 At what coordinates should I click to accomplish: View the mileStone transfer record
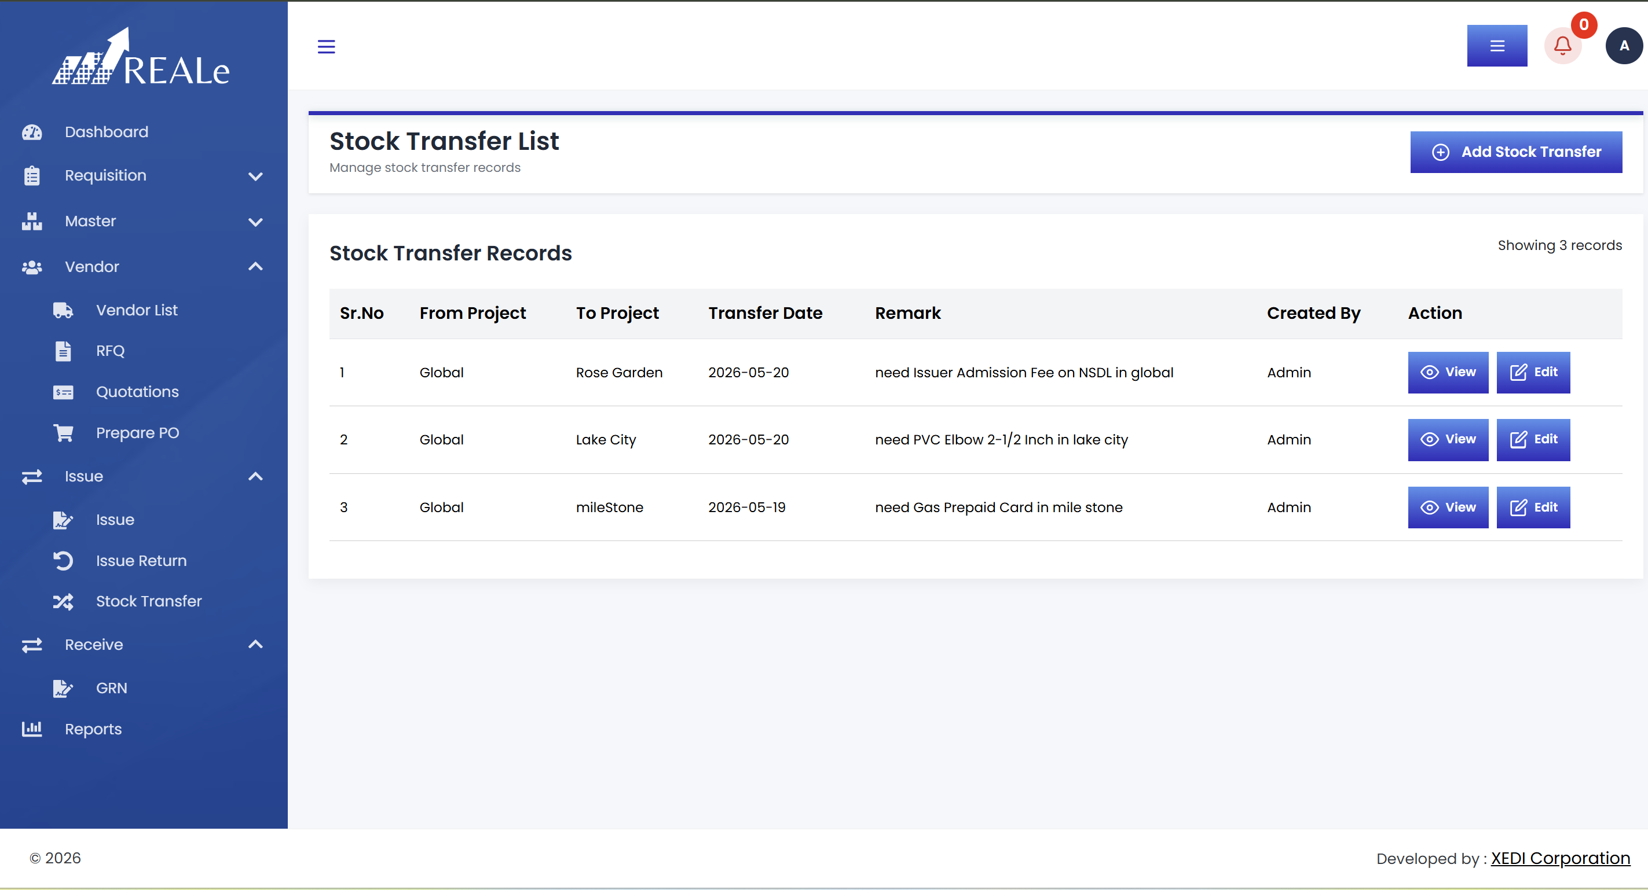[x=1448, y=507]
